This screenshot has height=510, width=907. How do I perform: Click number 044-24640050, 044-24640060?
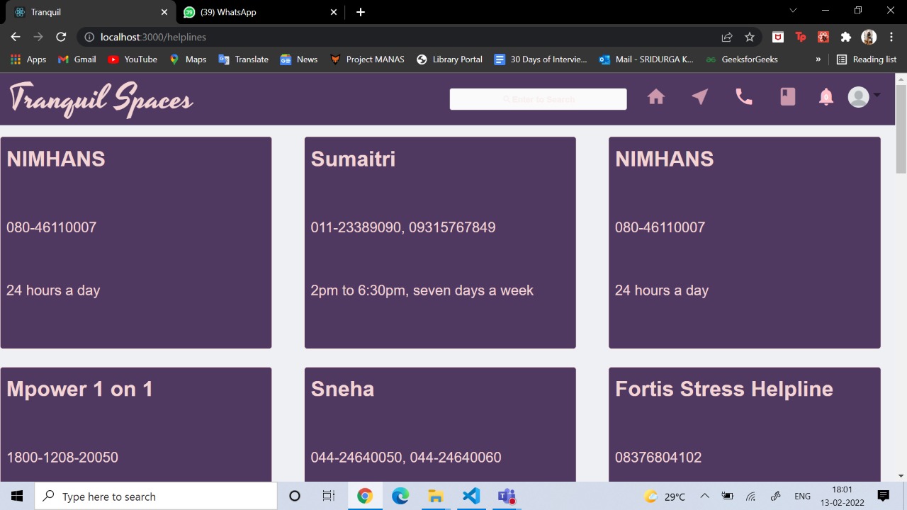(406, 458)
